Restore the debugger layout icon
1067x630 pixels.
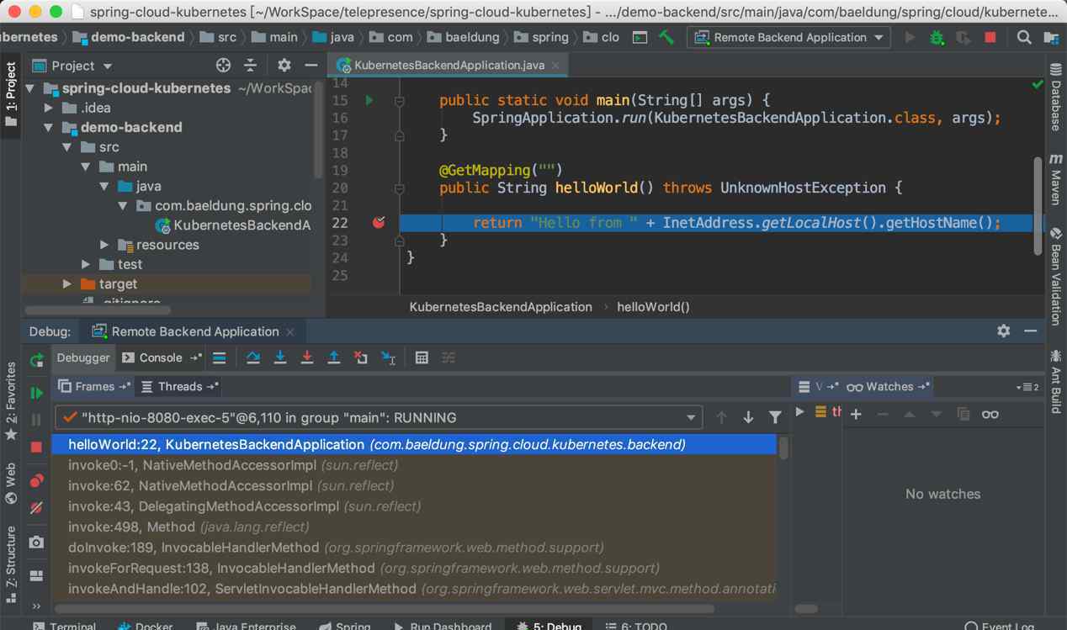[36, 576]
